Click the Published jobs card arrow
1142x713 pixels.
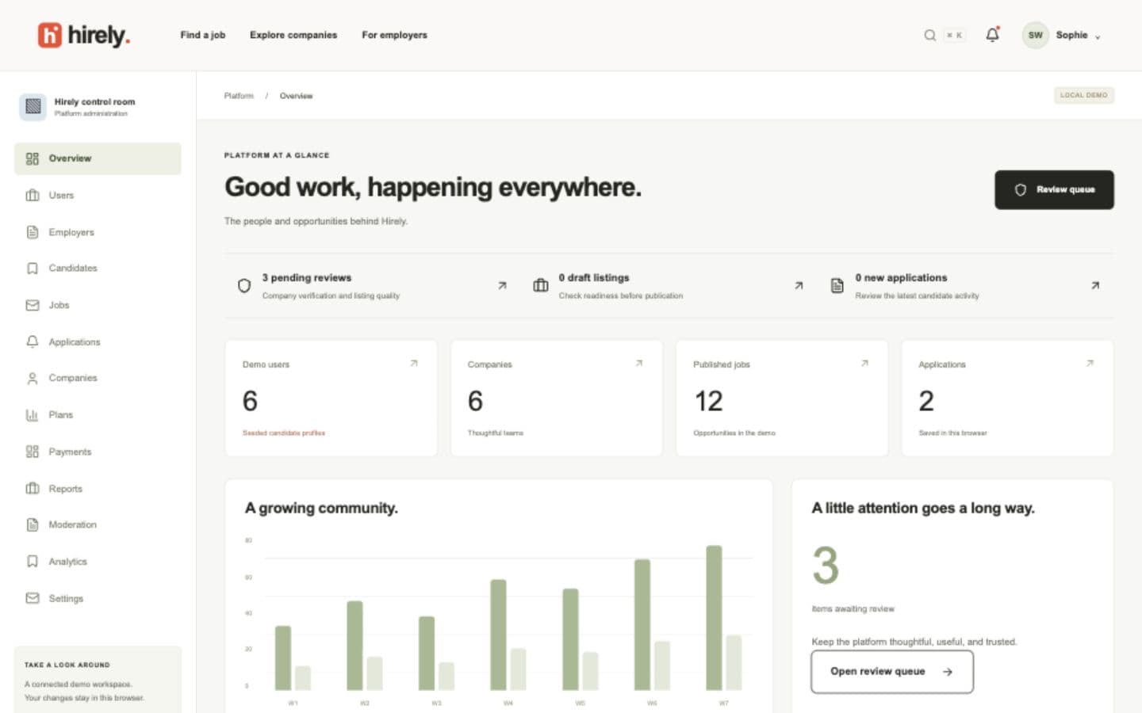click(864, 364)
